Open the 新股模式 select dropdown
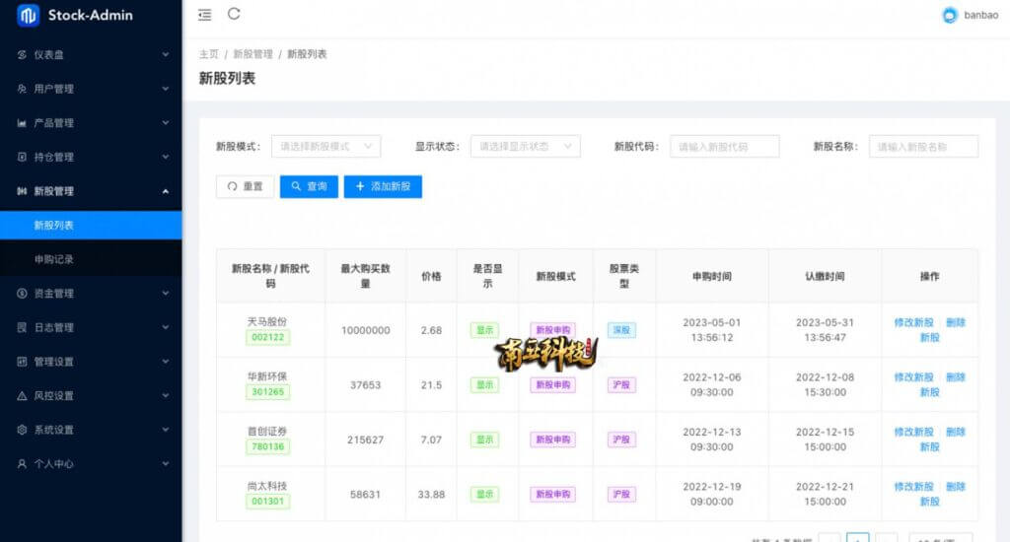1010x542 pixels. tap(325, 147)
